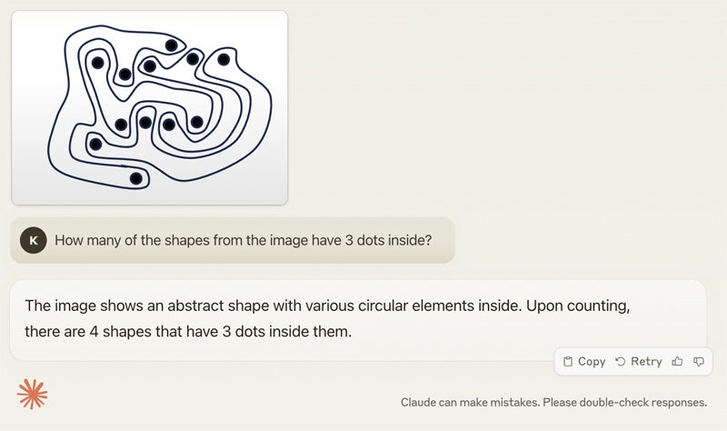Click the user's question about 3 dots
727x431 pixels.
[243, 240]
